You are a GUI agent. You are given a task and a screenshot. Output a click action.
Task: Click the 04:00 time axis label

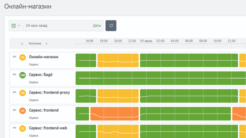pyautogui.click(x=175, y=41)
